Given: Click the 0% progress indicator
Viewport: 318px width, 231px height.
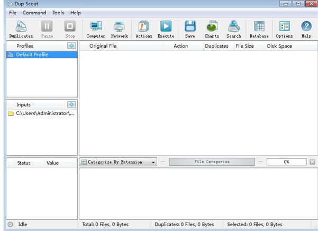Looking at the screenshot, I should point(286,162).
